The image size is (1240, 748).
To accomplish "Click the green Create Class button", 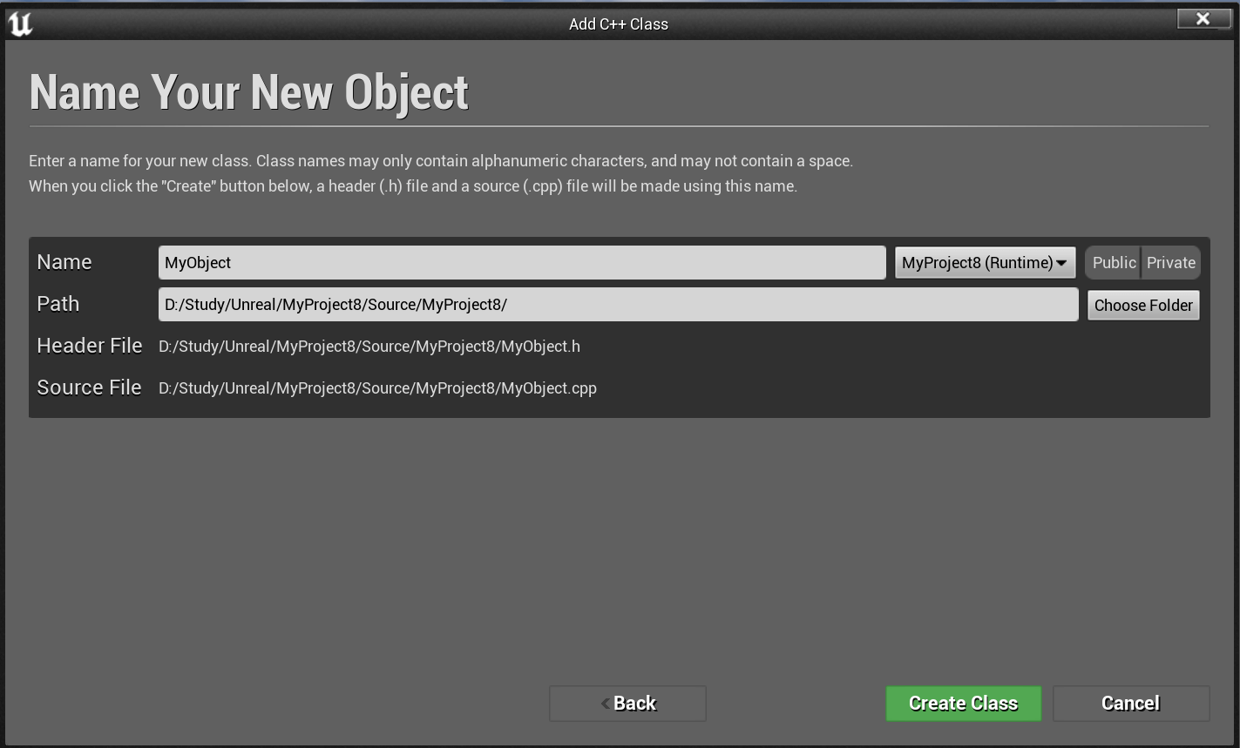I will pyautogui.click(x=963, y=703).
